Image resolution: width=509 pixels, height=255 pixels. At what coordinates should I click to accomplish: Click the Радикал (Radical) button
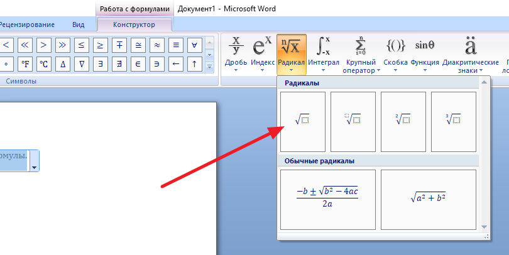point(292,53)
